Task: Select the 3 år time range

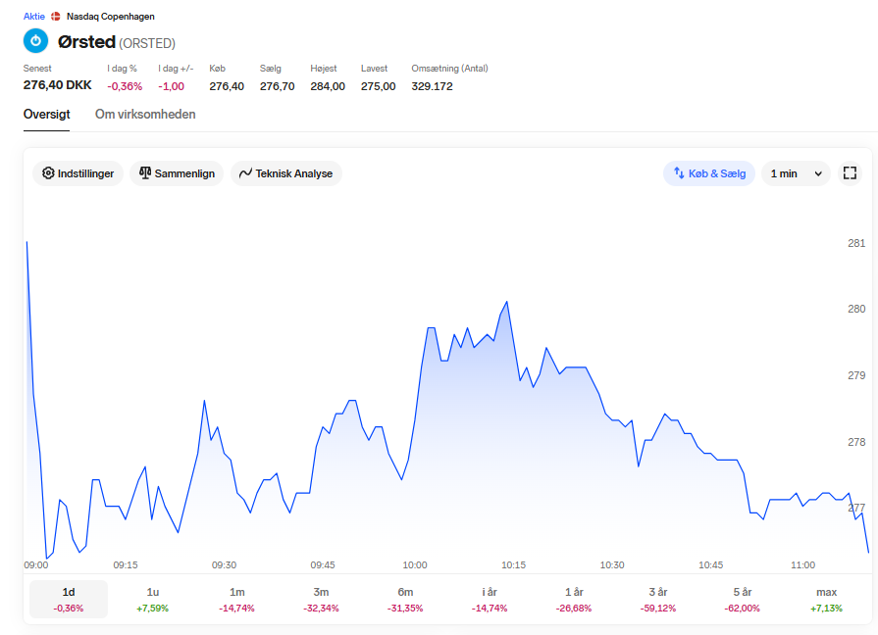Action: click(658, 599)
